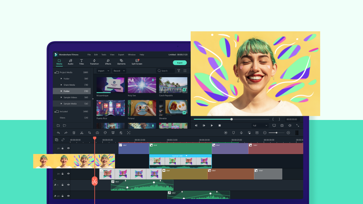The height and width of the screenshot is (204, 363).
Task: Click the preview playback progress slider handle
Action: point(232,119)
